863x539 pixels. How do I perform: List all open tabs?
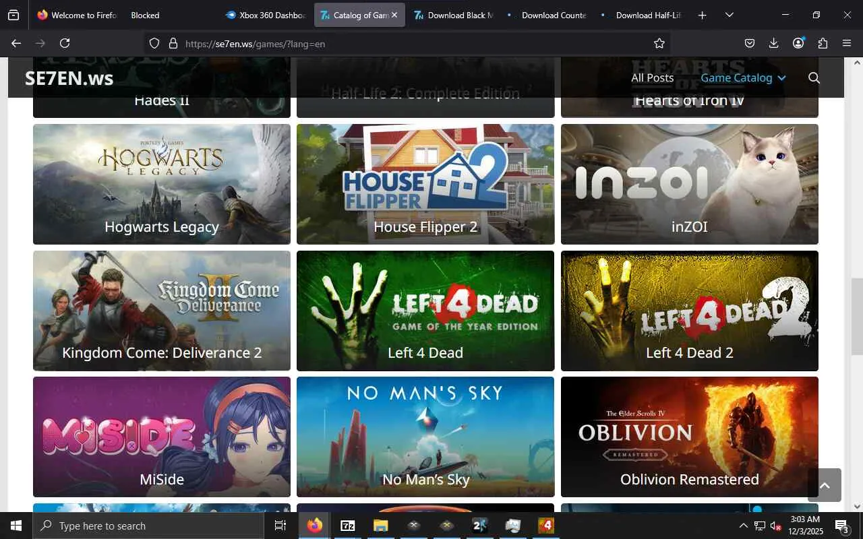(729, 15)
